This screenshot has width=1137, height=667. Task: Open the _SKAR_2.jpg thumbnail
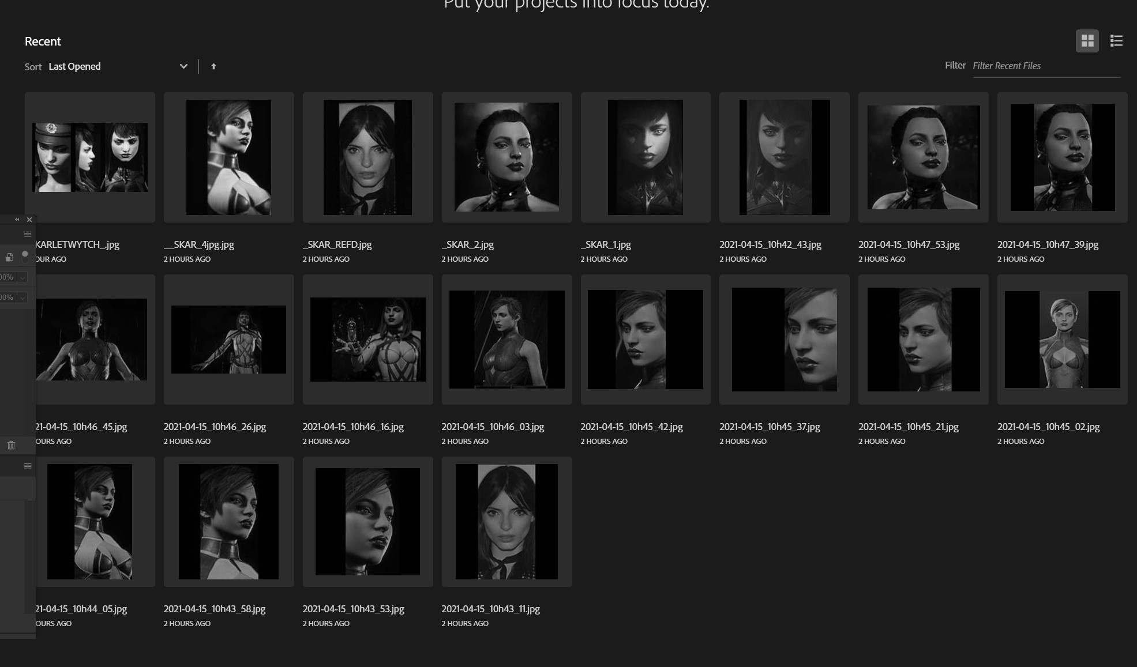507,157
